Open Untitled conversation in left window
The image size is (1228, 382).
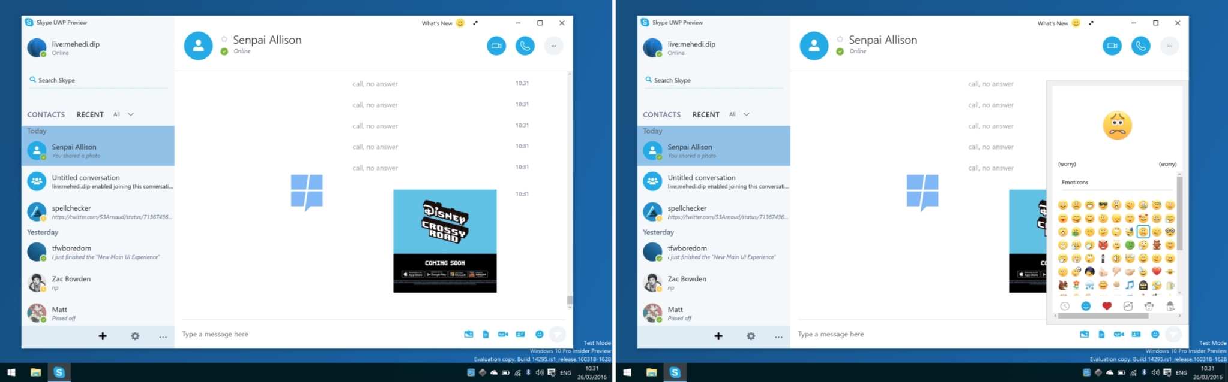point(98,181)
